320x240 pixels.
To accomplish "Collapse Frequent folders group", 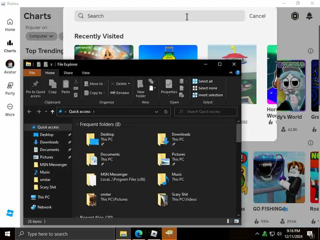I will pyautogui.click(x=77, y=124).
